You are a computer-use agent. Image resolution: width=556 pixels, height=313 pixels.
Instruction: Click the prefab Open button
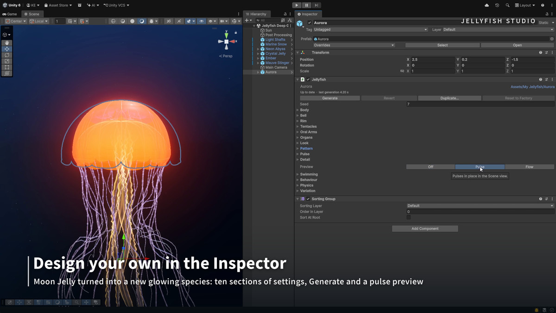518,45
